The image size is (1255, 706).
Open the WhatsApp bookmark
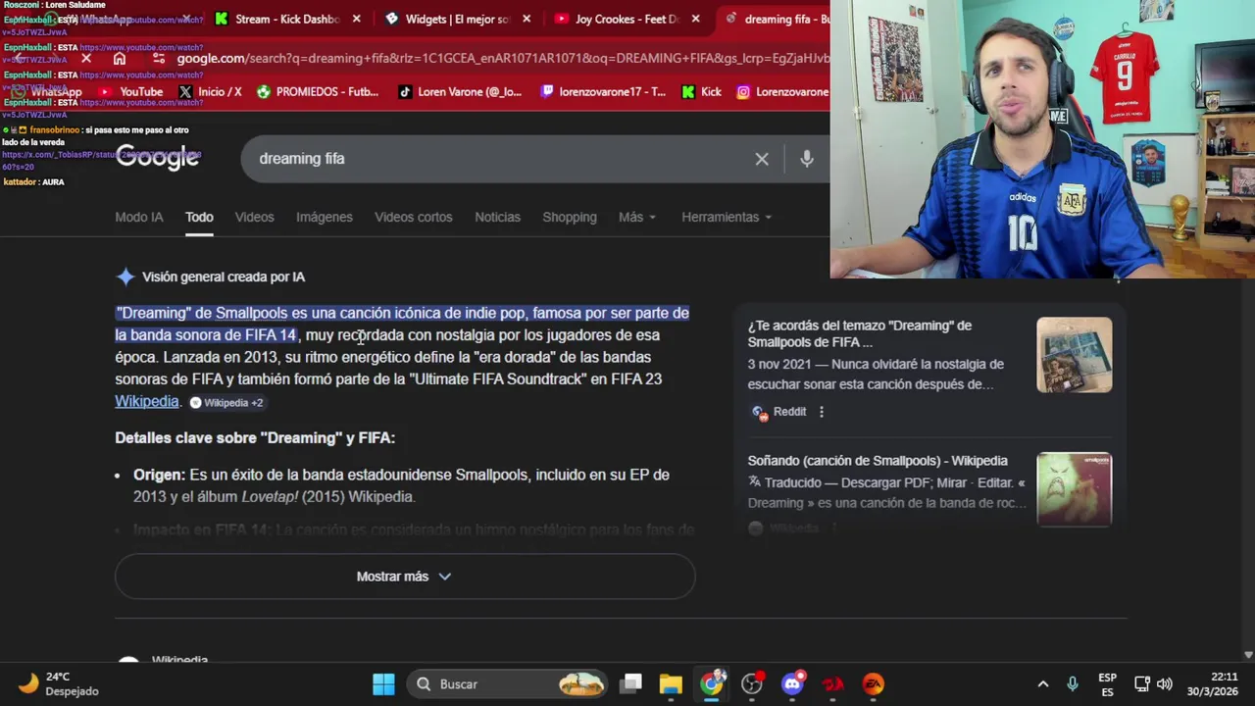pos(47,91)
